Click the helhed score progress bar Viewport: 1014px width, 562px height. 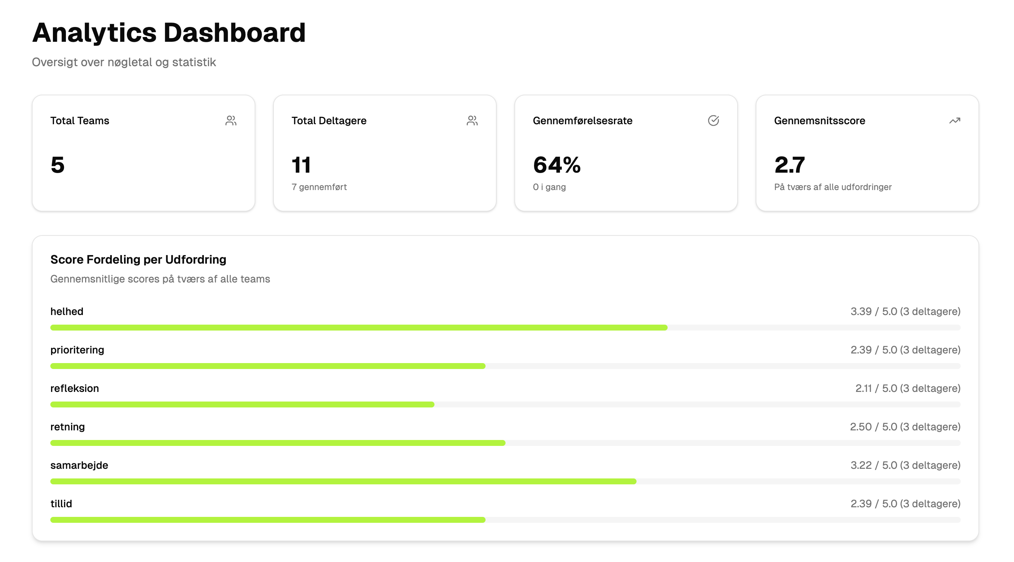[505, 328]
